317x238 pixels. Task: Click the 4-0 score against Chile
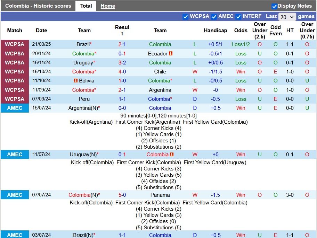pos(122,72)
